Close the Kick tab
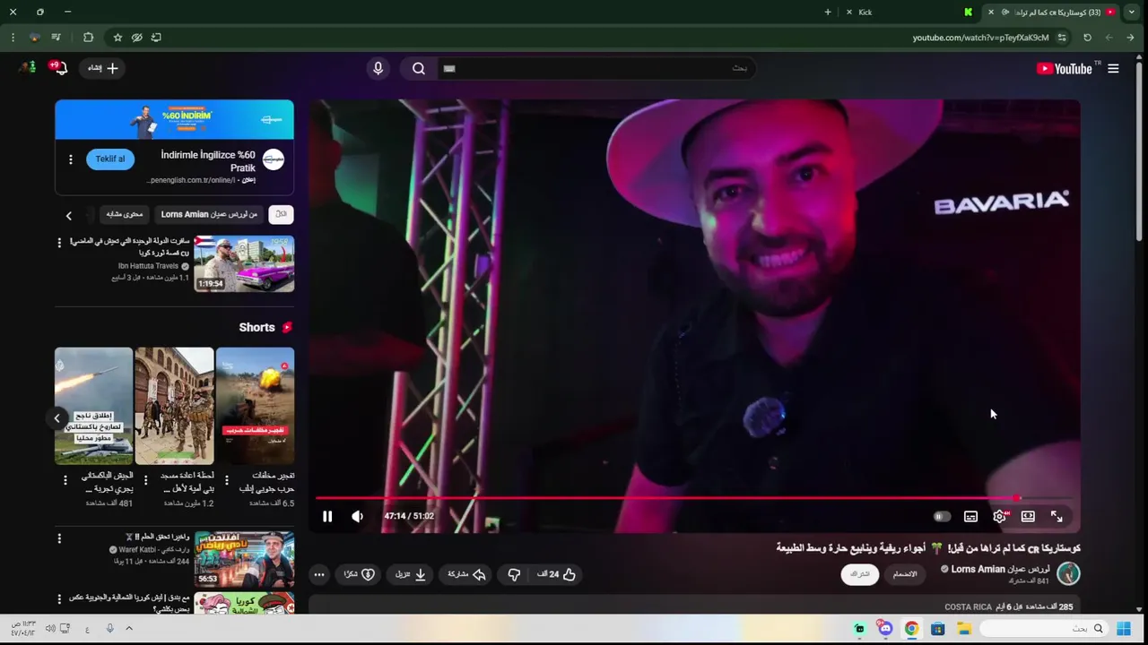The image size is (1148, 645). [x=849, y=12]
